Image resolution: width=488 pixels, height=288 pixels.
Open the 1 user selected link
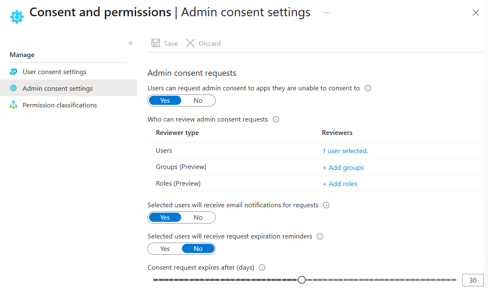(345, 151)
